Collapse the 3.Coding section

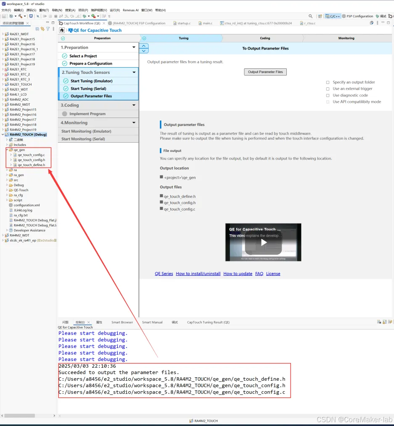pos(134,105)
